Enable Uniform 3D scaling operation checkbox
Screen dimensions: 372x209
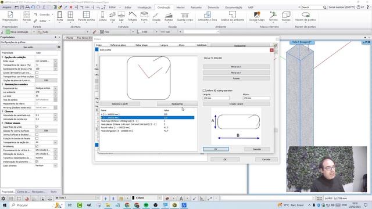tap(204, 91)
